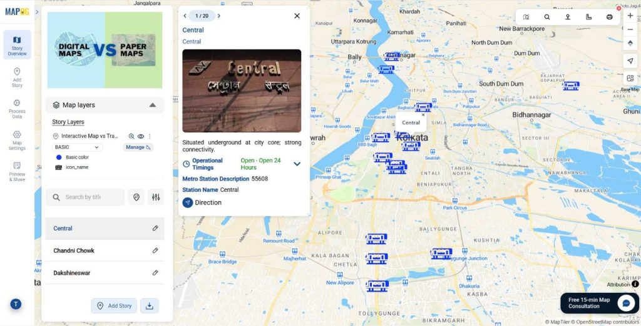
Task: Open the Base Map switcher icon
Action: coord(630,78)
